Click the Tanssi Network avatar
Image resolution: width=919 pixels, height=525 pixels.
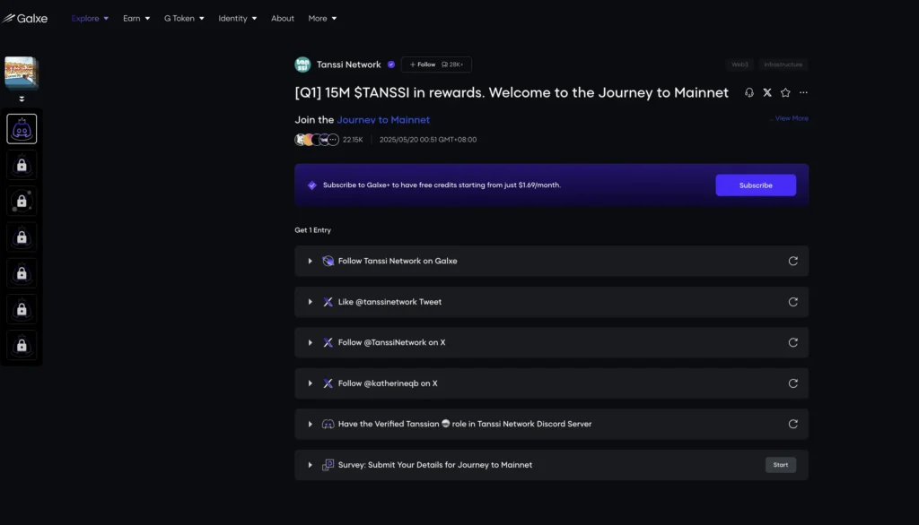point(302,65)
